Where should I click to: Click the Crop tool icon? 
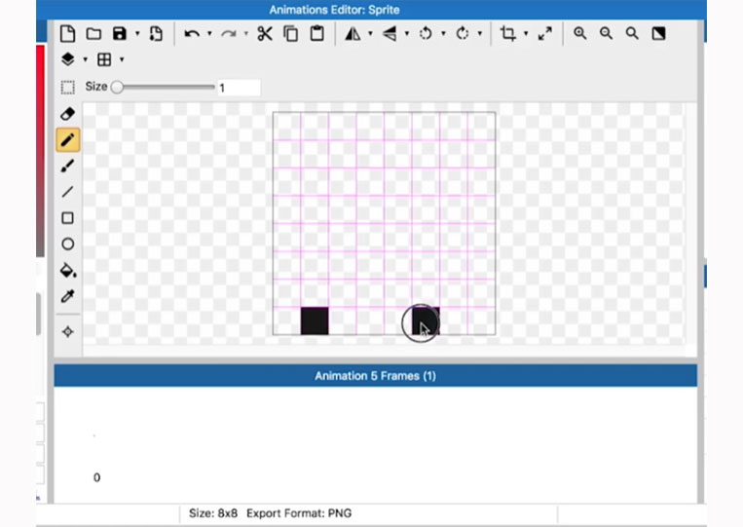[x=508, y=34]
